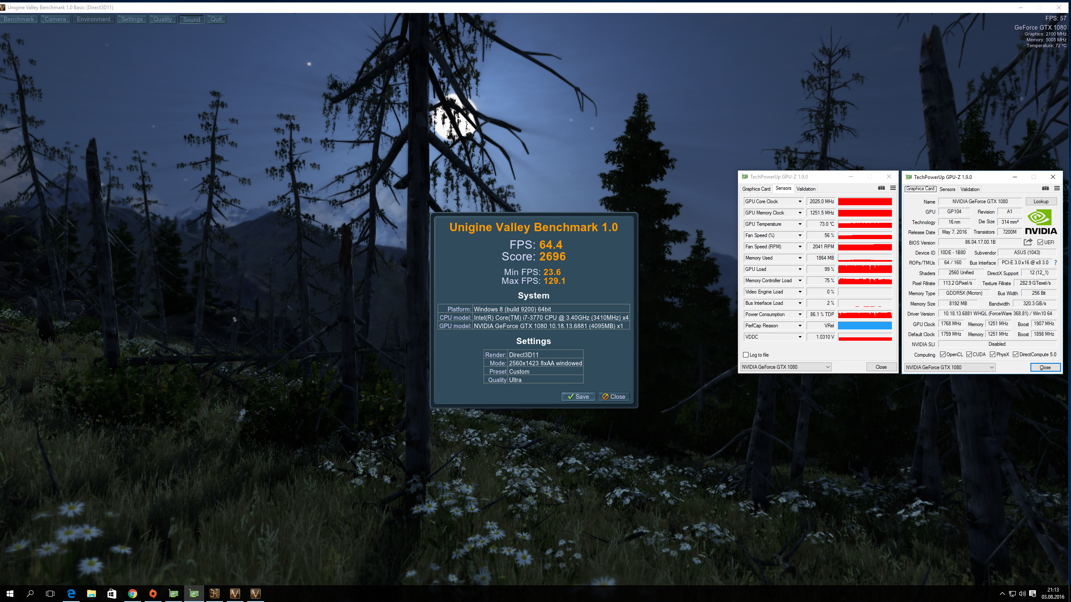This screenshot has width=1071, height=602.
Task: Switch to first Valley benchmark taskbar icon
Action: (235, 594)
